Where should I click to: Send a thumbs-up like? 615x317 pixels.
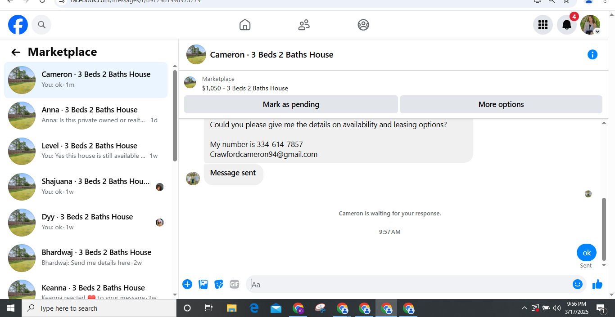pos(597,284)
